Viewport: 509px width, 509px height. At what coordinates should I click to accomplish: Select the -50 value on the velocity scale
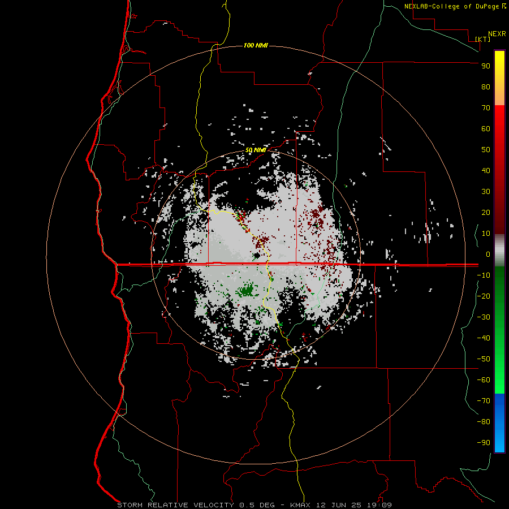coord(484,359)
